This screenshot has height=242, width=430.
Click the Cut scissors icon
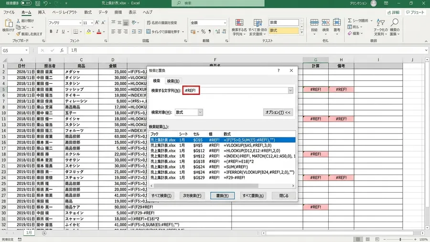pos(18,21)
